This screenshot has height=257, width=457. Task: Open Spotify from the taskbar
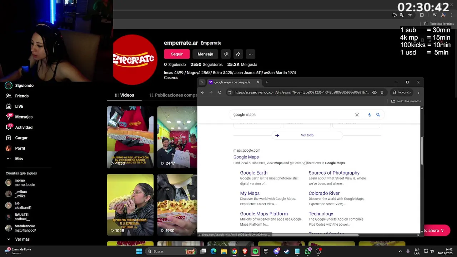(x=255, y=251)
